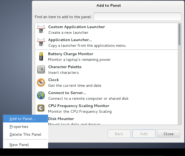The image size is (185, 156).
Task: Click the Connect to Server globe icon
Action: [41, 95]
